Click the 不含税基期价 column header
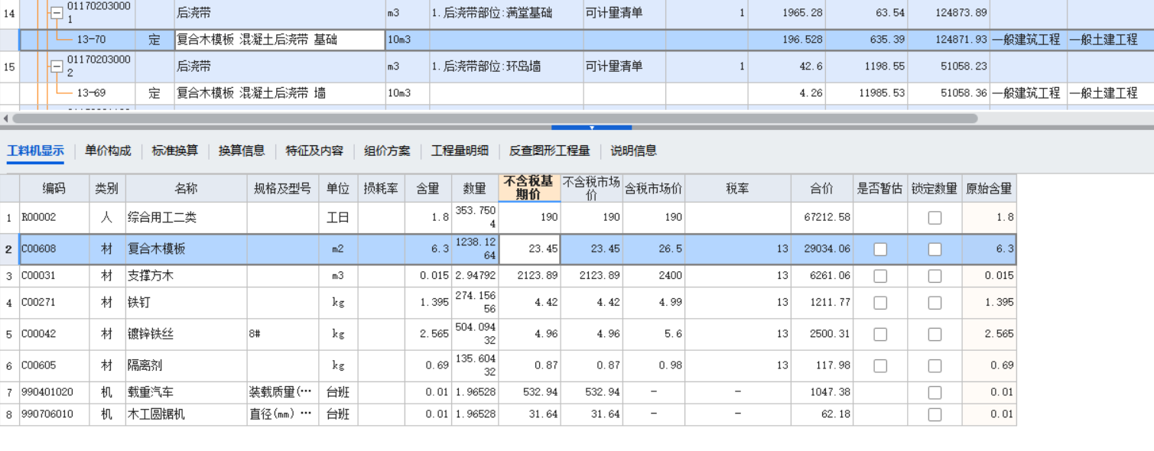Image resolution: width=1154 pixels, height=451 pixels. point(529,188)
